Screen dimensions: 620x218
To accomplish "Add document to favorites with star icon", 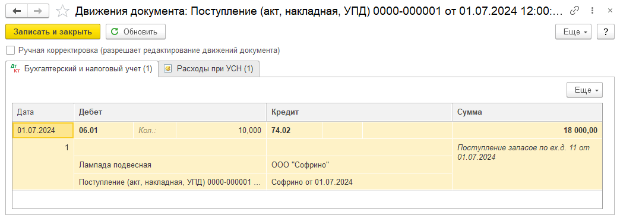I will tap(62, 11).
